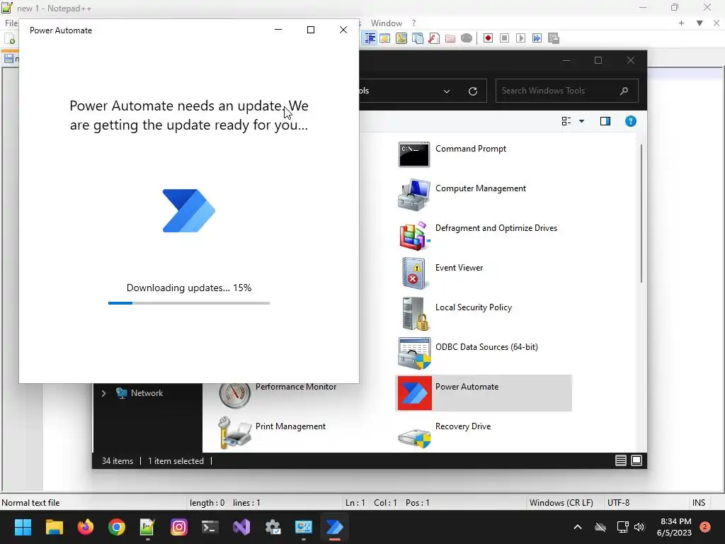Click the Windows (CR LF) status bar entry

pos(561,503)
